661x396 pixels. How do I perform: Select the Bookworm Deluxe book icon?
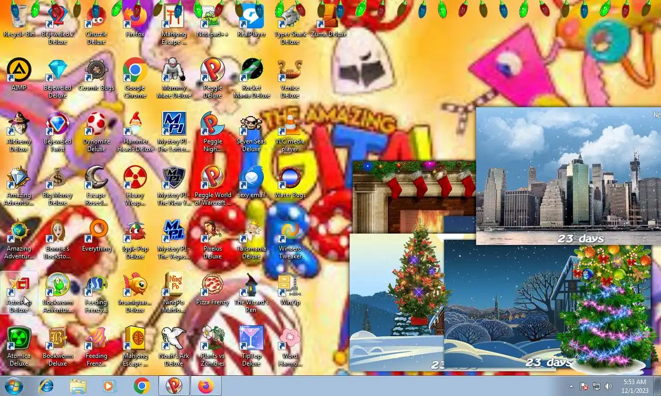(x=57, y=346)
